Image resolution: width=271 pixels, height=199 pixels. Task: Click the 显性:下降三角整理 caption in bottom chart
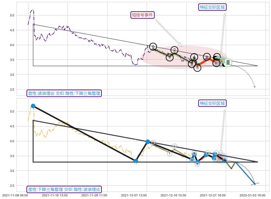coord(64,189)
